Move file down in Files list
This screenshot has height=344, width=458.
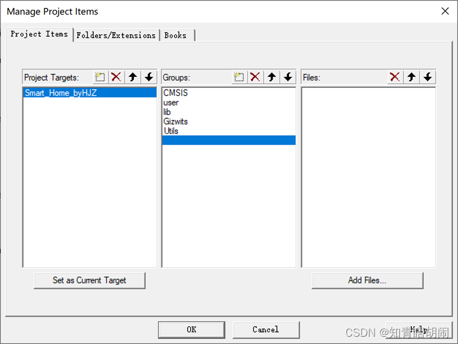tap(428, 77)
